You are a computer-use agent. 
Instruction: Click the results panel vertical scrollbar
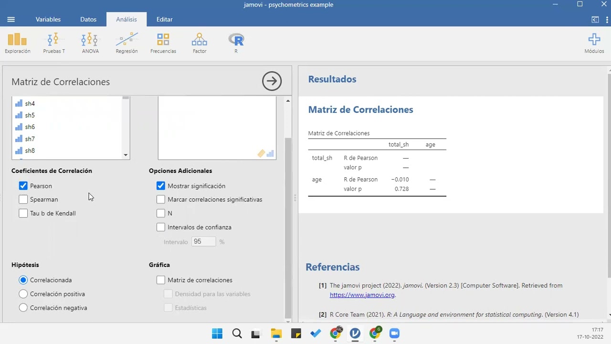[609, 176]
